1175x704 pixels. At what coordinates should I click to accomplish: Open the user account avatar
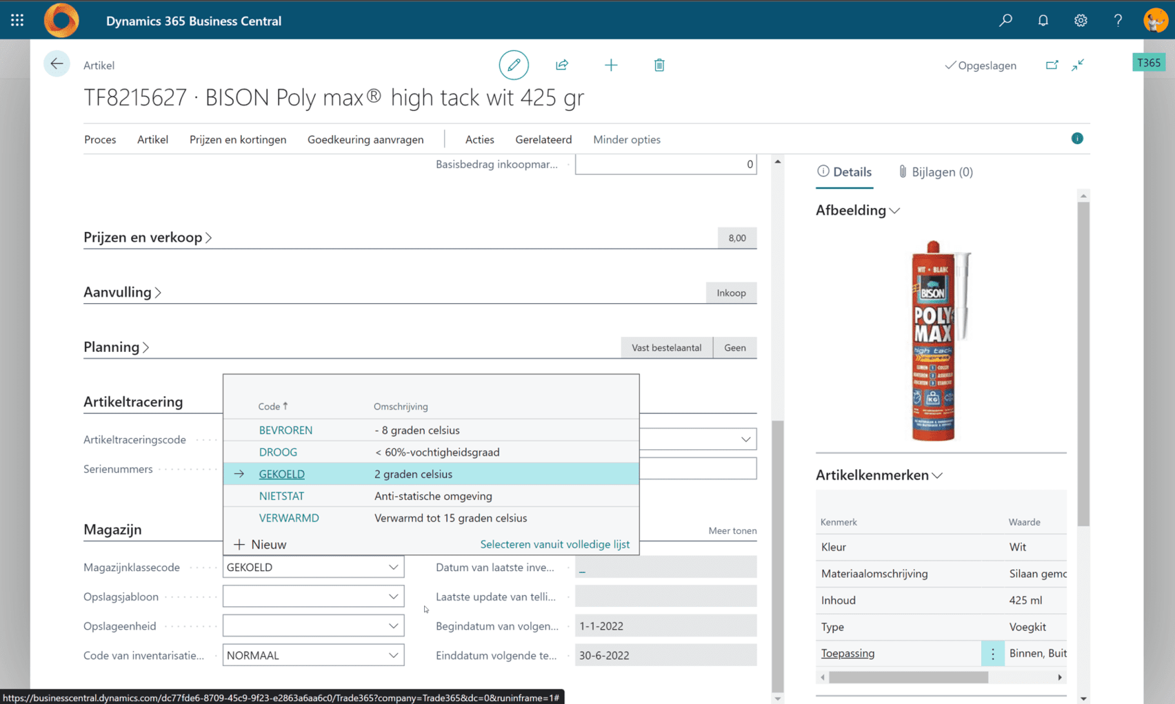tap(1155, 21)
